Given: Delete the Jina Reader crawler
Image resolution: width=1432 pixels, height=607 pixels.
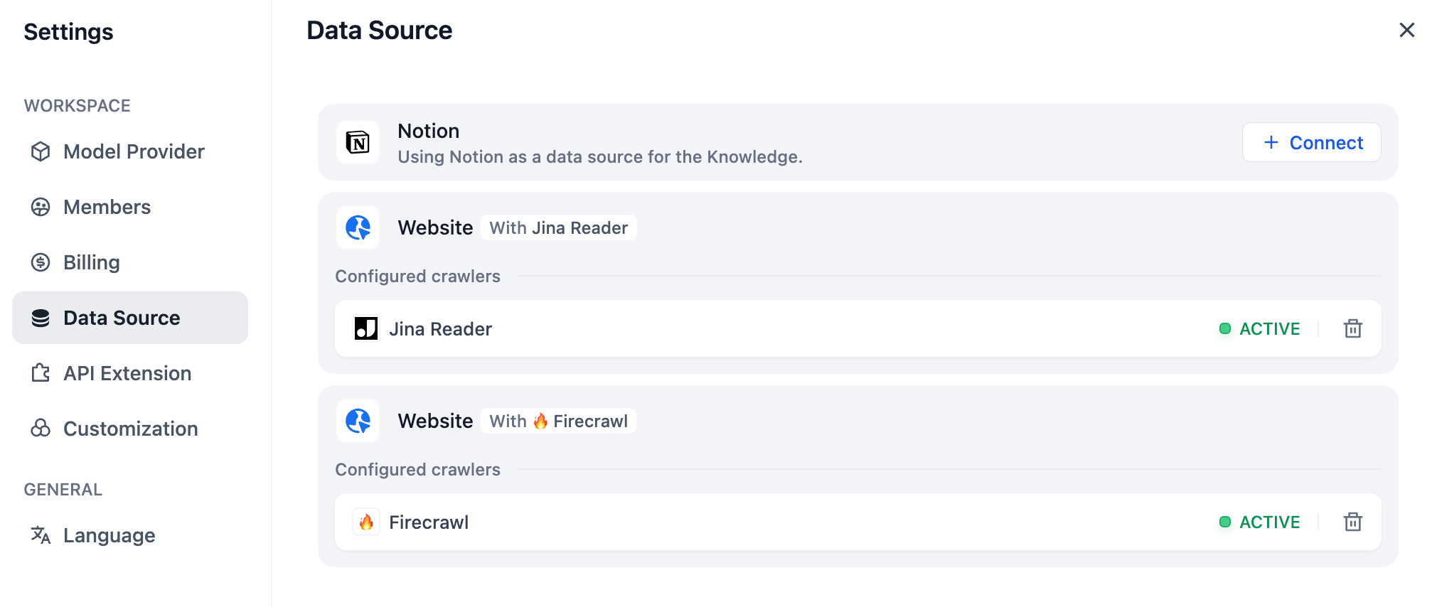Looking at the screenshot, I should (x=1352, y=328).
